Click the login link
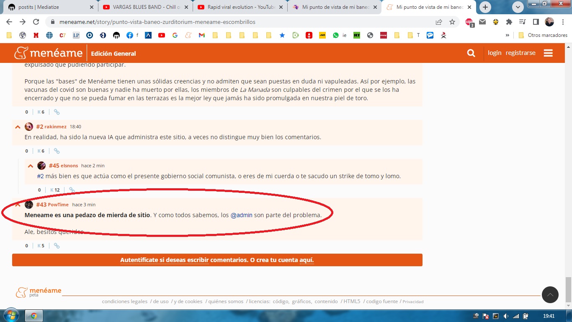572x322 pixels. pos(495,53)
